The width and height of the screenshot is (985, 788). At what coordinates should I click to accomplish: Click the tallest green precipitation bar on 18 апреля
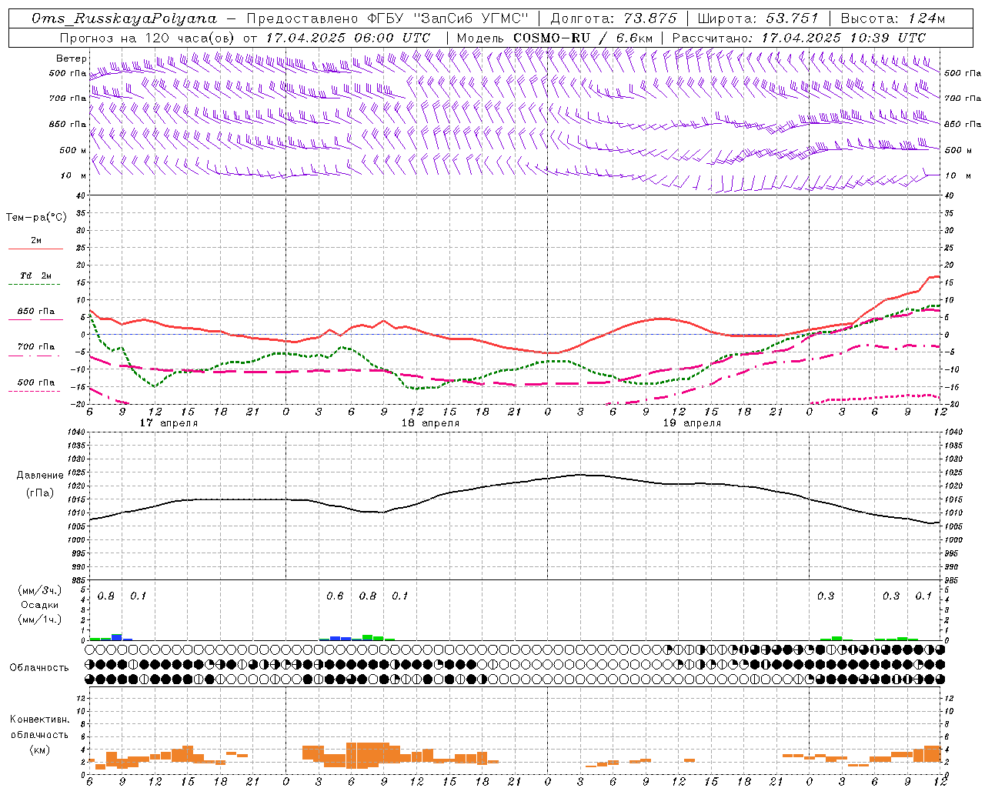point(368,637)
